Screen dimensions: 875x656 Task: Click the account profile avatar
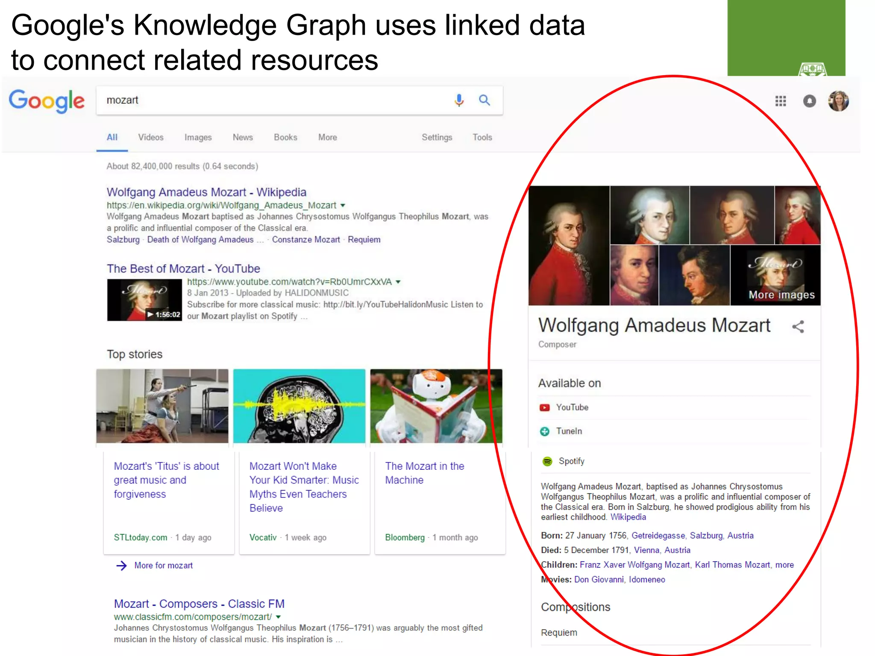click(838, 101)
